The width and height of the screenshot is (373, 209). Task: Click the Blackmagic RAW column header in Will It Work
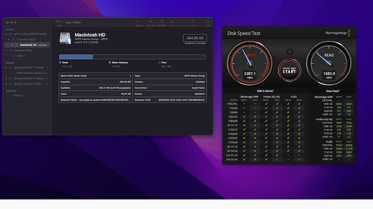coord(249,97)
